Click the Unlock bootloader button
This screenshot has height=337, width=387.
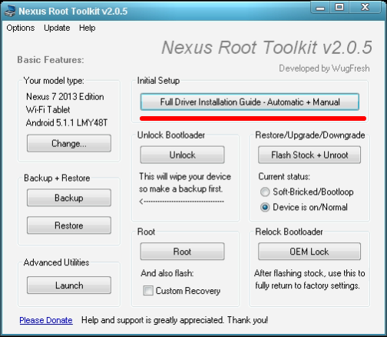[x=182, y=155]
